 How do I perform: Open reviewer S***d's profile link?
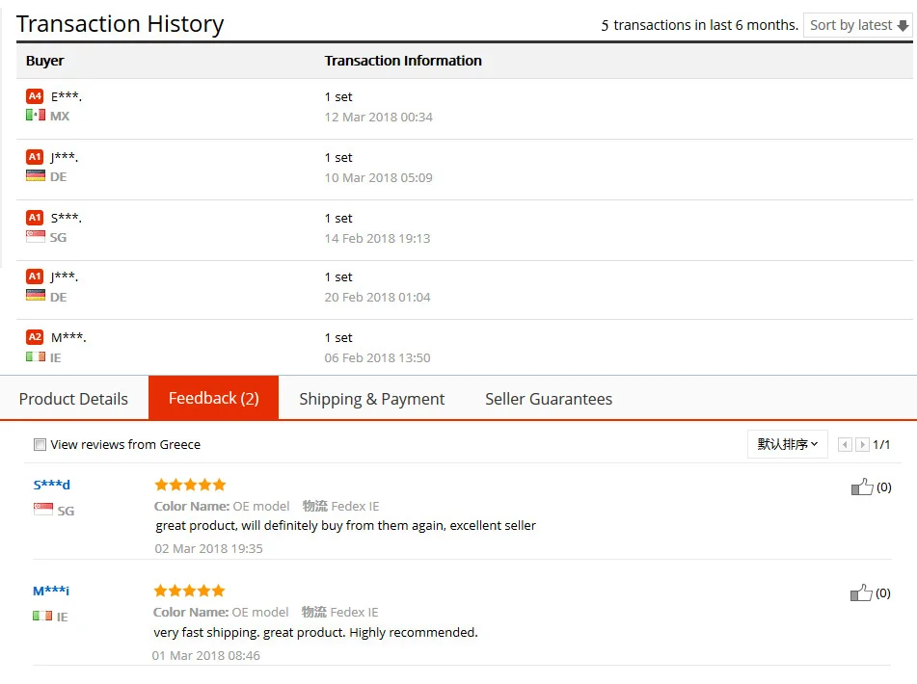[x=51, y=485]
